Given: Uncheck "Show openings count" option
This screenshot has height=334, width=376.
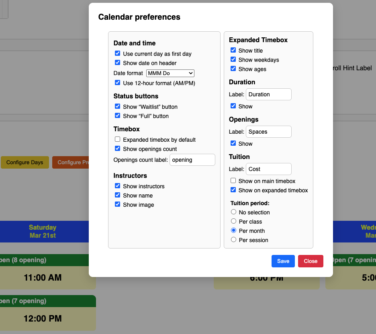Looking at the screenshot, I should 118,149.
